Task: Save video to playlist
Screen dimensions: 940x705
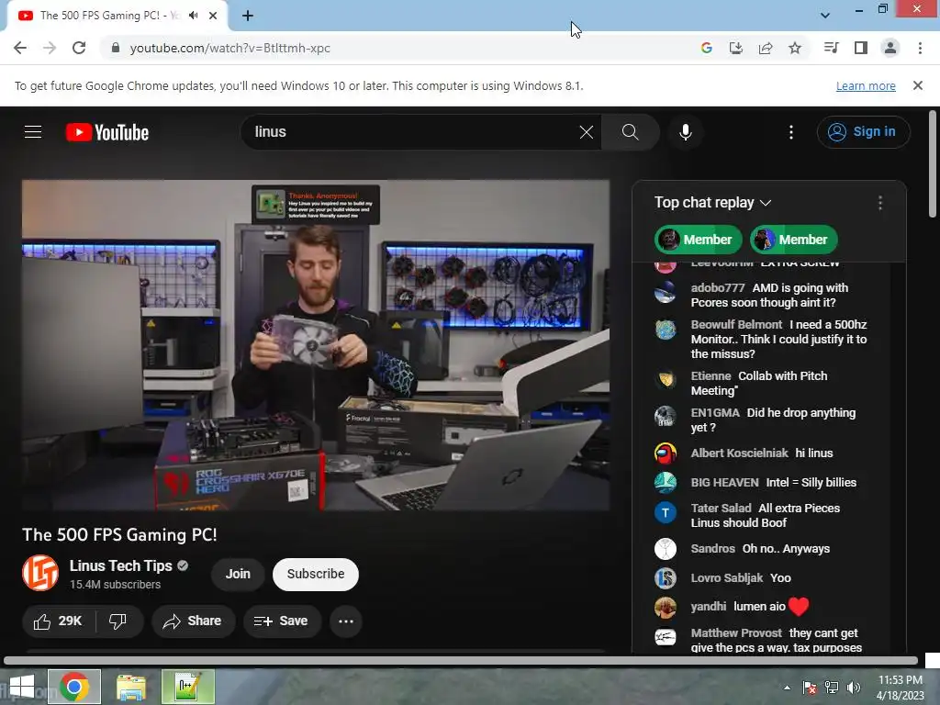Action: 282,621
